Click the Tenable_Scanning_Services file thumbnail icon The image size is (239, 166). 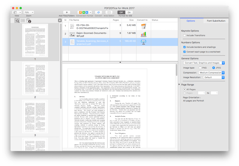point(72,42)
